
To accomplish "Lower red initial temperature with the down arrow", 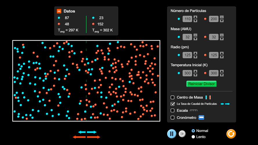I will pos(222,75).
